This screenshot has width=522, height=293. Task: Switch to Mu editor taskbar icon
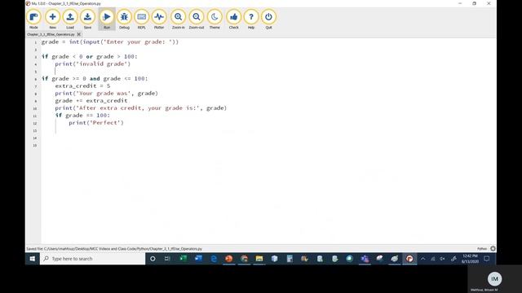pyautogui.click(x=409, y=259)
